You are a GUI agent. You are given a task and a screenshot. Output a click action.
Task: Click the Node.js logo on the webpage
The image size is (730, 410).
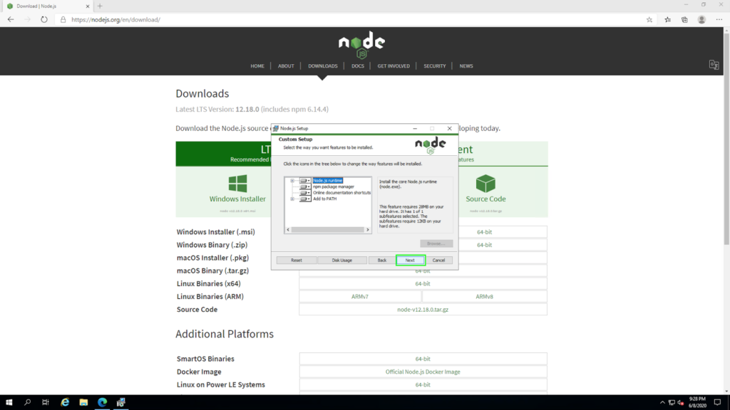coord(361,44)
